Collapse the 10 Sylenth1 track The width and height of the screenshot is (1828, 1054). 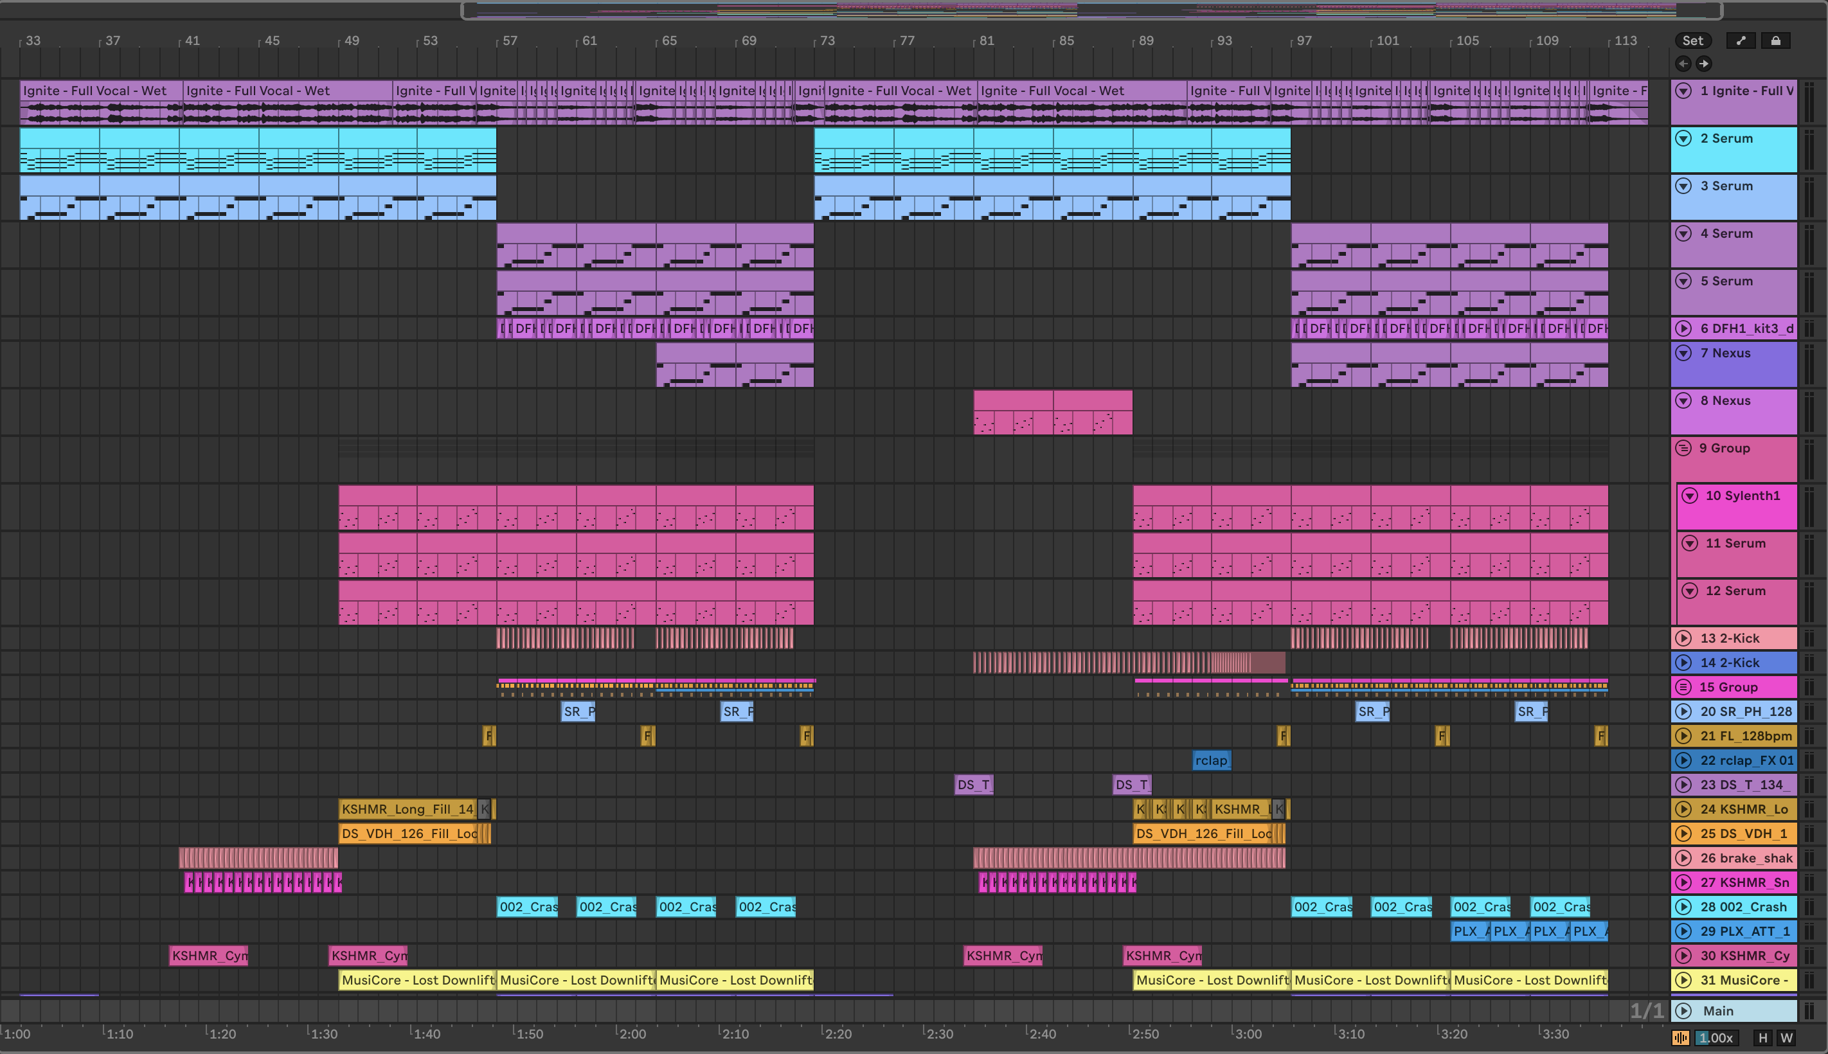[x=1690, y=495]
